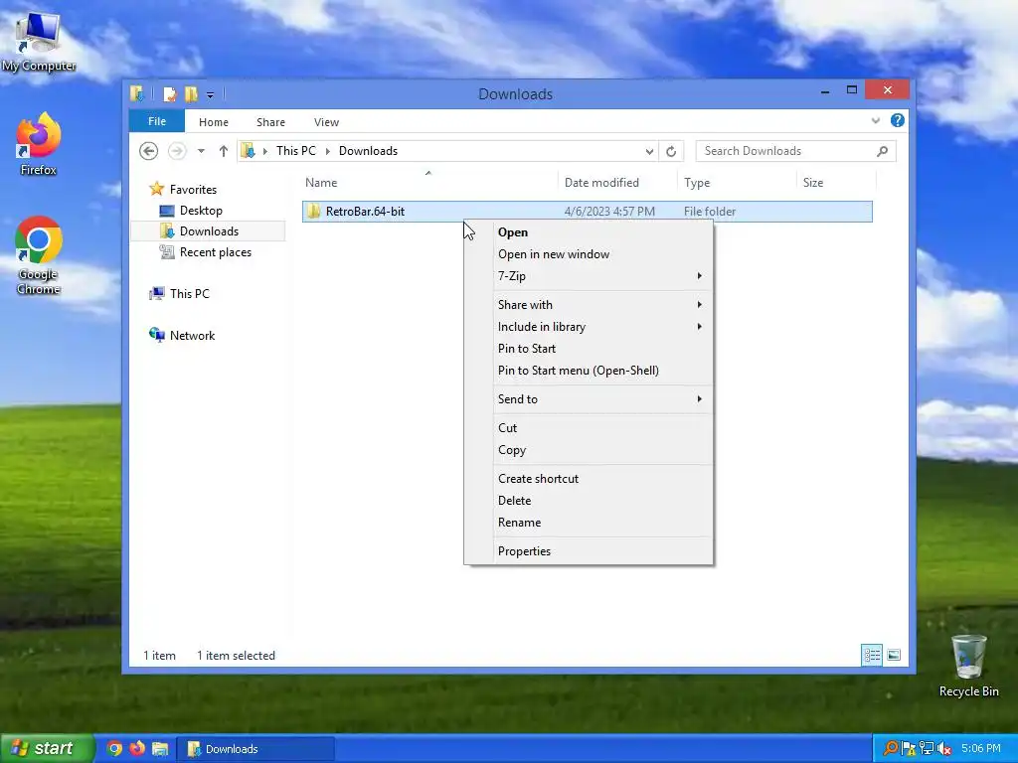This screenshot has height=763, width=1018.
Task: Open the recent locations dropdown arrow
Action: 201,151
